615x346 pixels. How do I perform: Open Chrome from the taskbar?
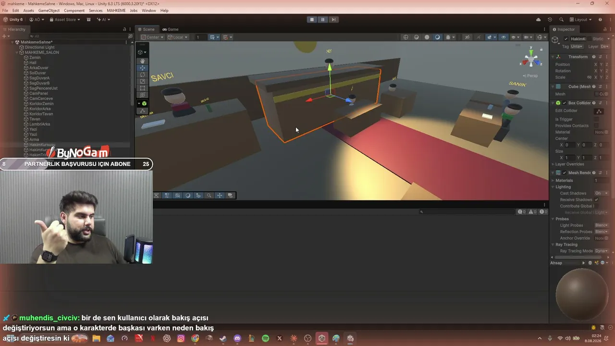point(195,338)
